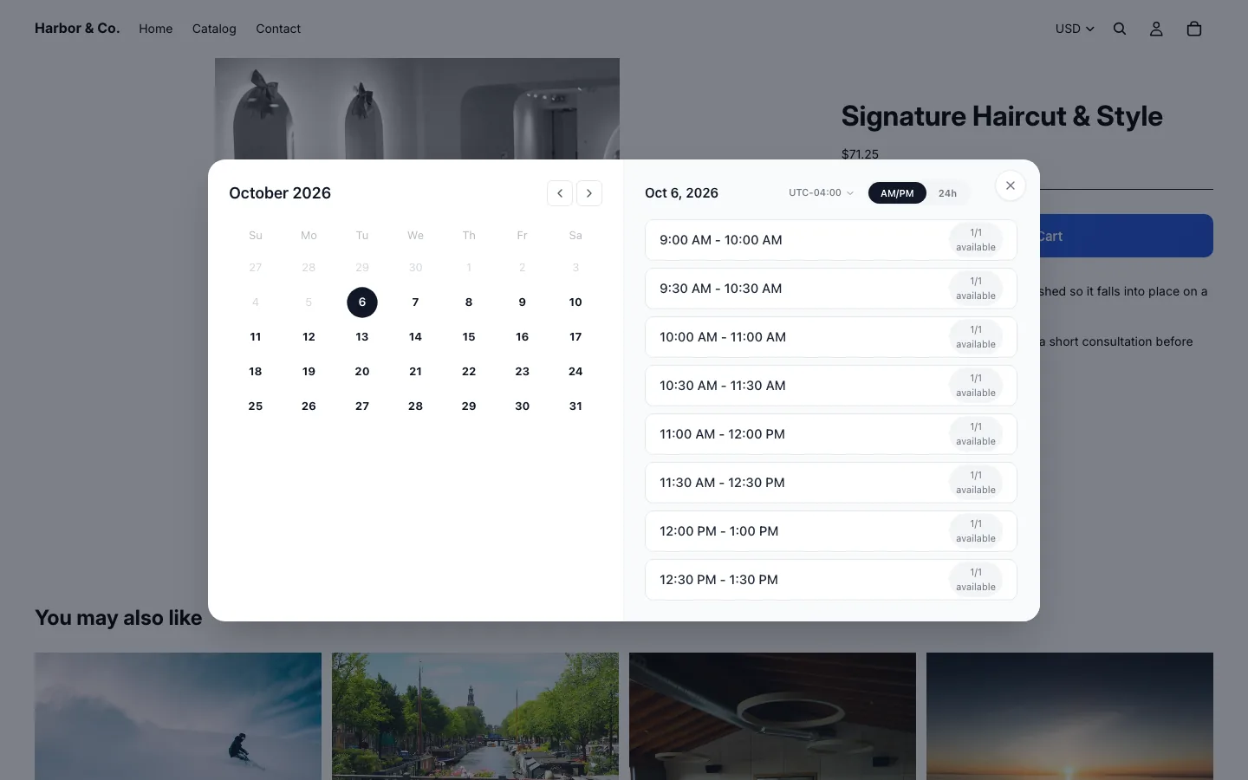Select the 12:00 PM - 1:00 PM slot
The width and height of the screenshot is (1248, 780).
(831, 531)
